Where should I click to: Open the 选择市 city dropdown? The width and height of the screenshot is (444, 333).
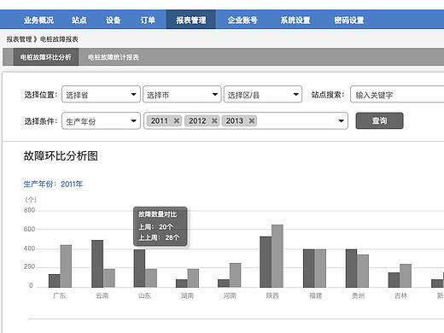tap(182, 94)
